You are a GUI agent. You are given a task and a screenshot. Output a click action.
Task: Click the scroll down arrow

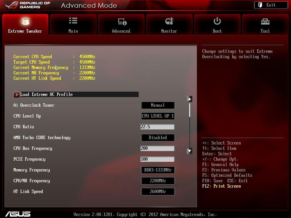click(190, 151)
